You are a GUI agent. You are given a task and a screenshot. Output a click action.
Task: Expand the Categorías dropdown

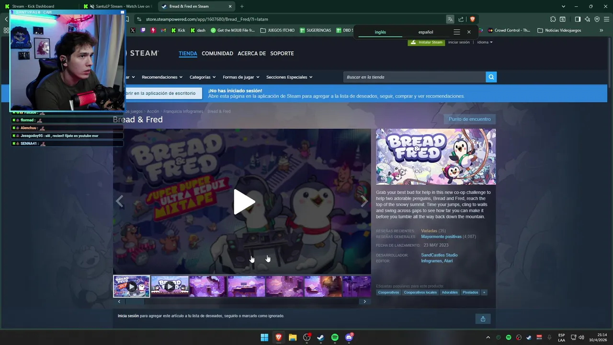tap(203, 77)
